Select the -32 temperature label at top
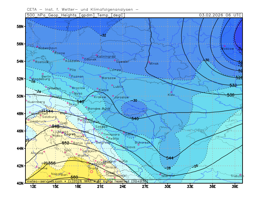The width and height of the screenshot is (268, 201). (x=103, y=35)
